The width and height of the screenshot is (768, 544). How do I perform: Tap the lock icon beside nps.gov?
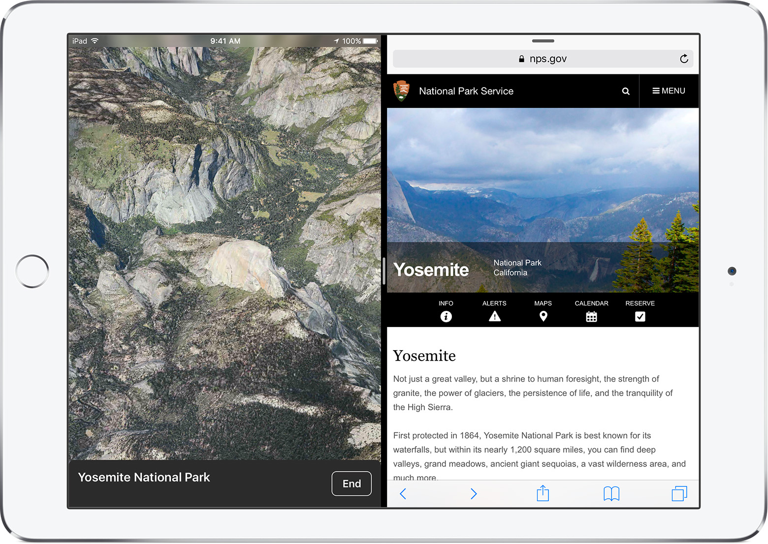(521, 59)
